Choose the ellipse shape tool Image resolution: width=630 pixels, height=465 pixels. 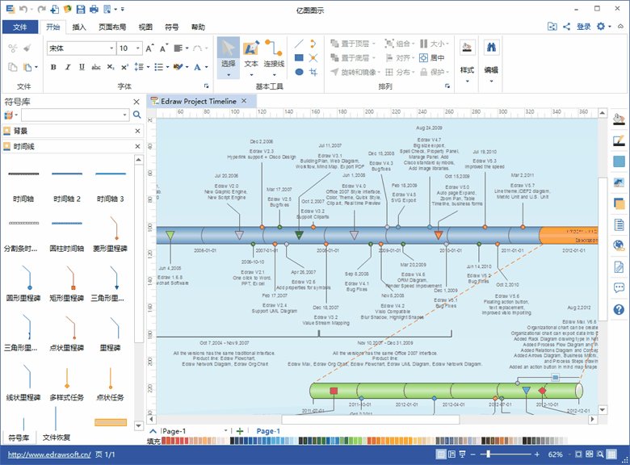coord(299,72)
